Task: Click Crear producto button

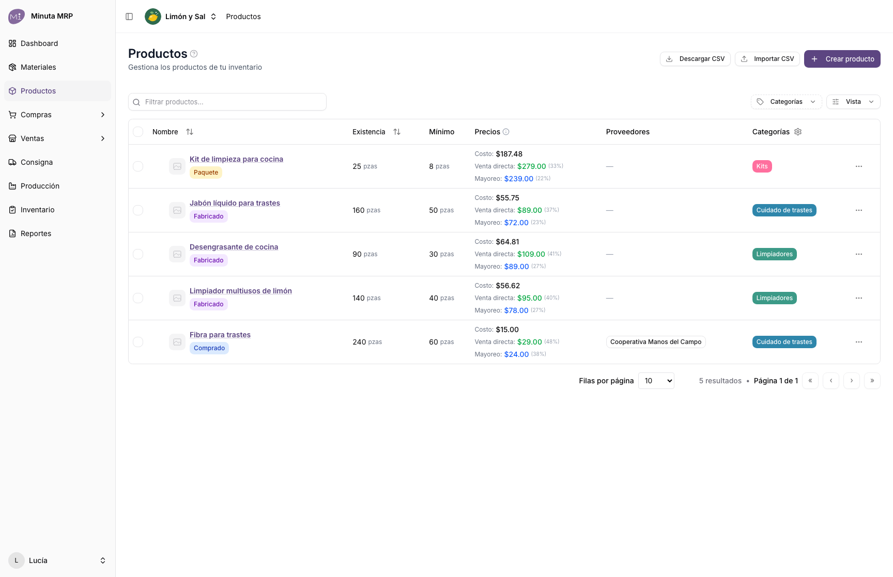Action: pos(842,59)
